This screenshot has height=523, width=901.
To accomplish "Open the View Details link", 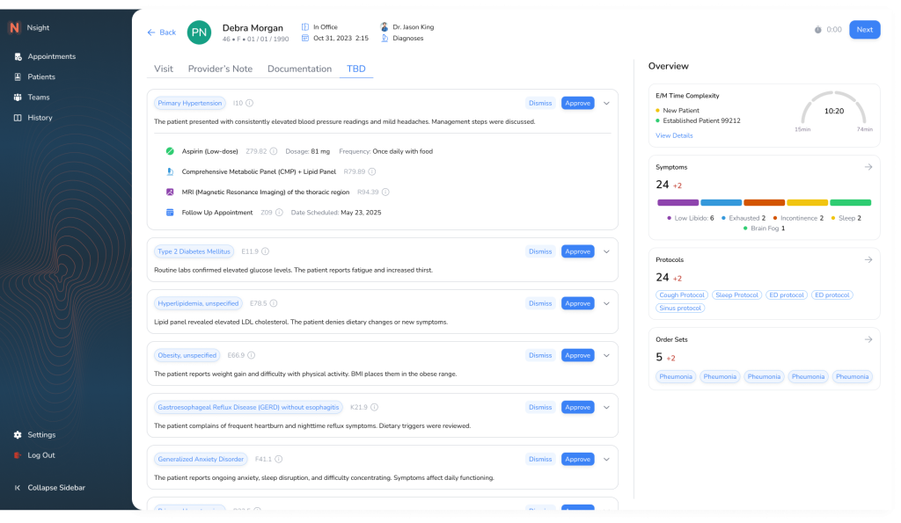I will click(674, 135).
